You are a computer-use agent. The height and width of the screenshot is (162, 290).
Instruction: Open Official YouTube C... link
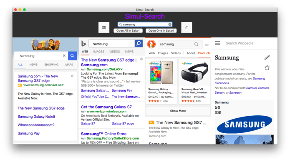pos(95,97)
